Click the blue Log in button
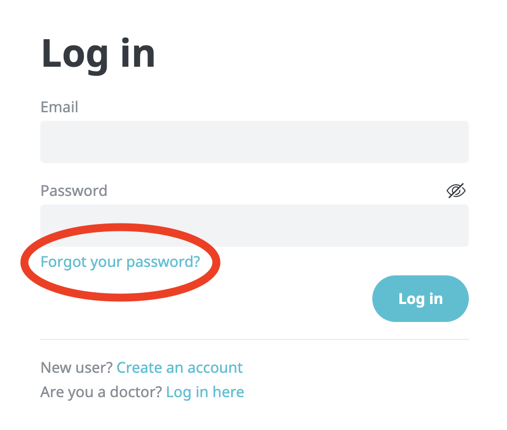 tap(421, 299)
